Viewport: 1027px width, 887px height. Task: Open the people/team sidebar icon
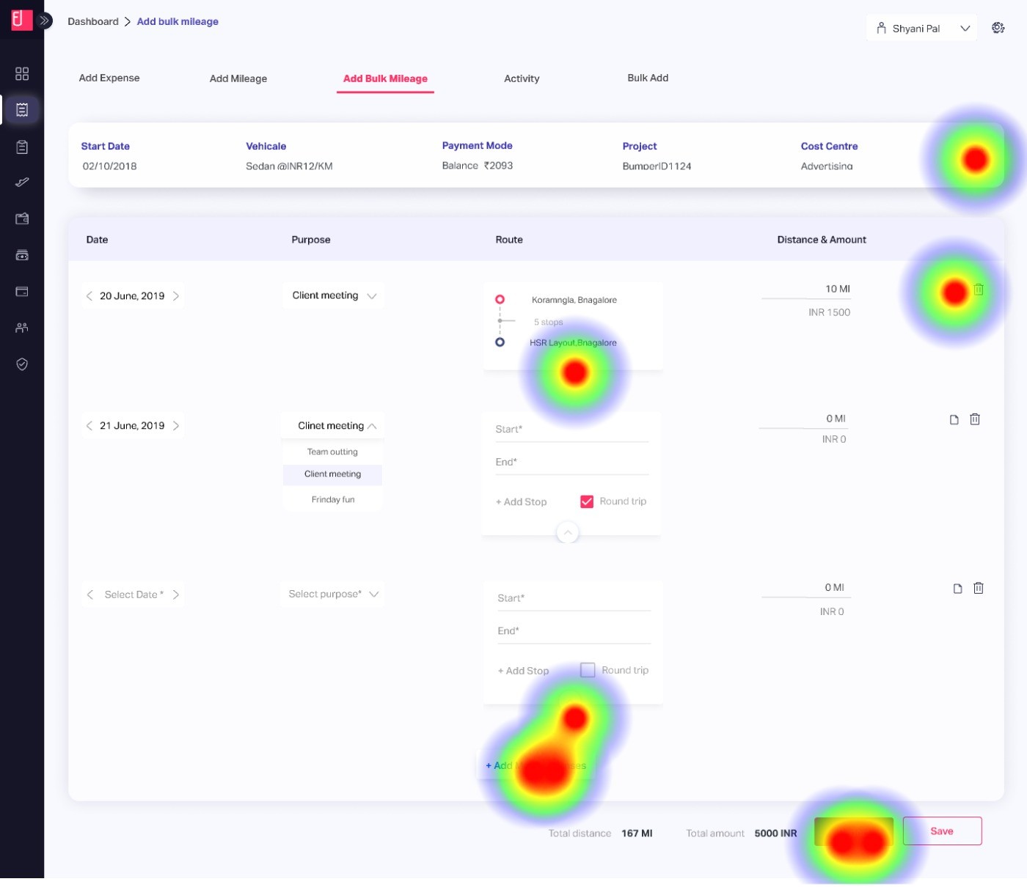coord(22,328)
